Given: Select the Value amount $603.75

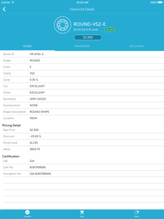Looking at the screenshot, I should [x=35, y=149].
